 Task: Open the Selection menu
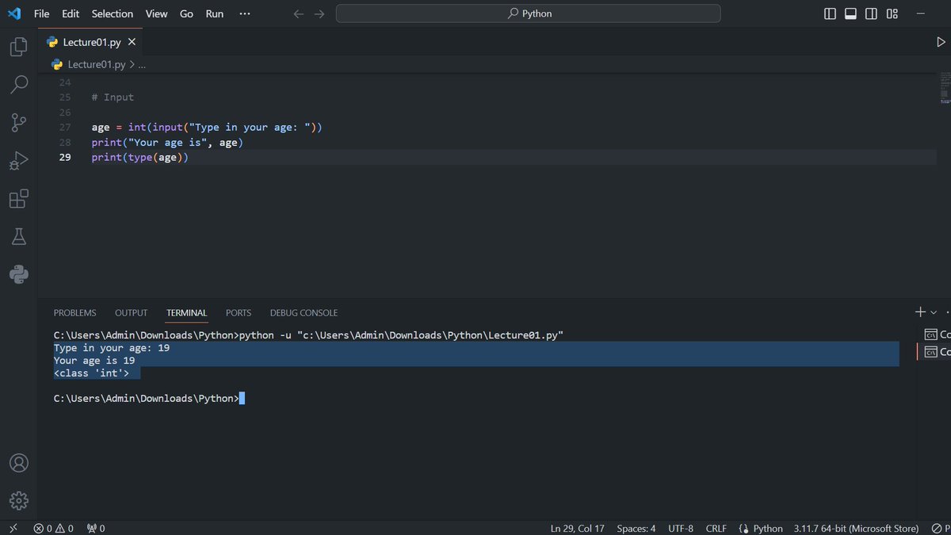click(x=113, y=13)
